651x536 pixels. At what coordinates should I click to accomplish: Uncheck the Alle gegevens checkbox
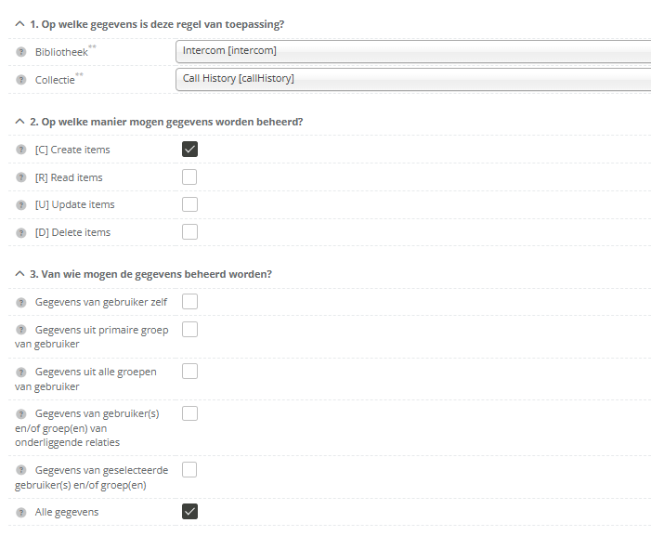pos(189,511)
